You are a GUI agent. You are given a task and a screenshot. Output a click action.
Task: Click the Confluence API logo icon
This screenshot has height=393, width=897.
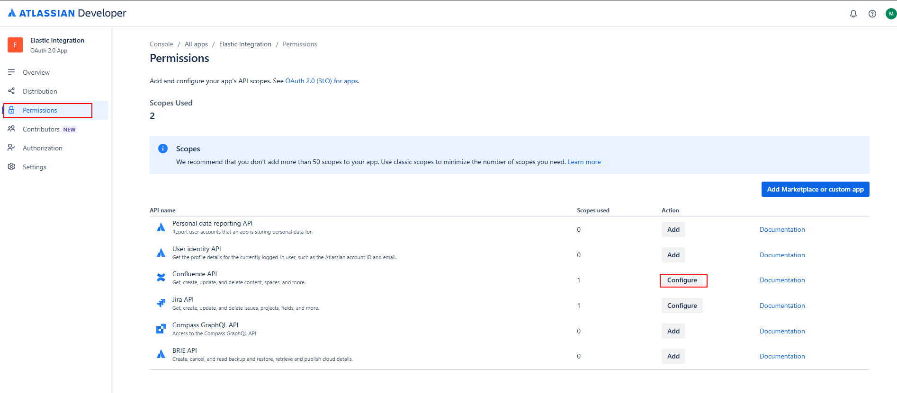[161, 278]
